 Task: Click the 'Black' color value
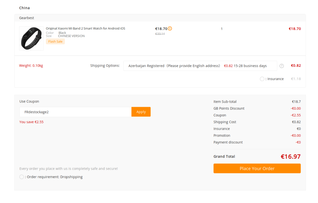(62, 33)
